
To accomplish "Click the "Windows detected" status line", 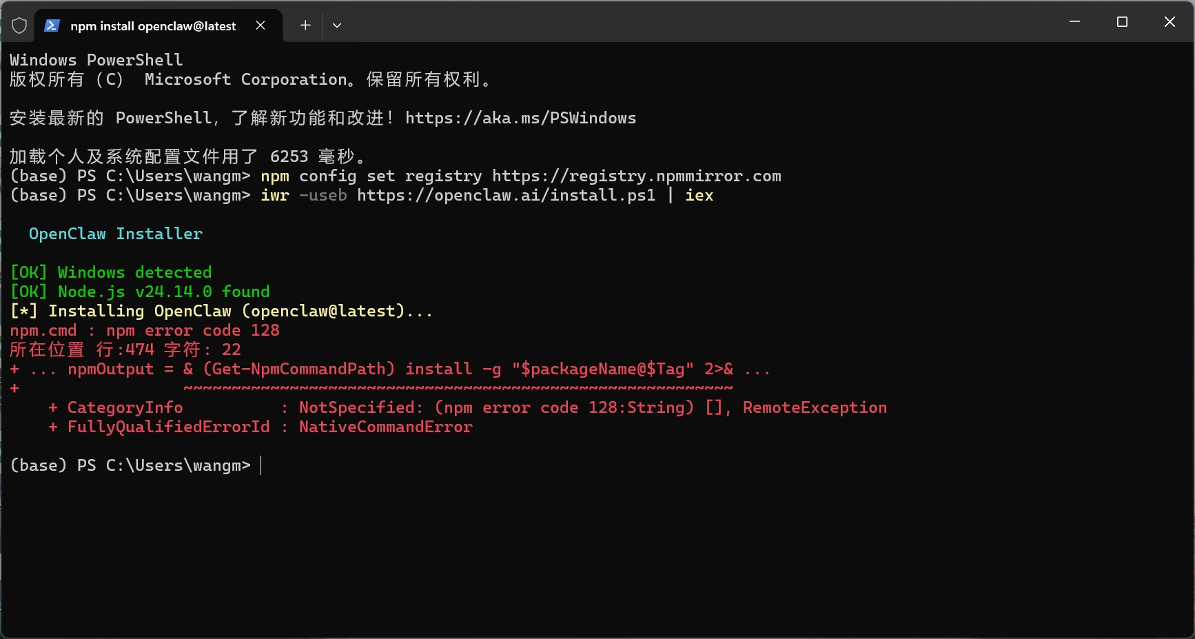I will click(134, 272).
